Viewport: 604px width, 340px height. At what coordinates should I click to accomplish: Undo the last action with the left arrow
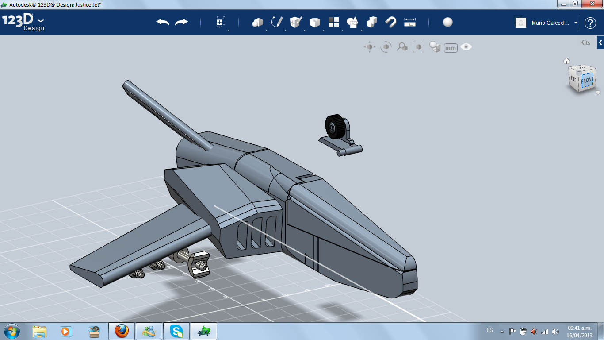coord(163,22)
